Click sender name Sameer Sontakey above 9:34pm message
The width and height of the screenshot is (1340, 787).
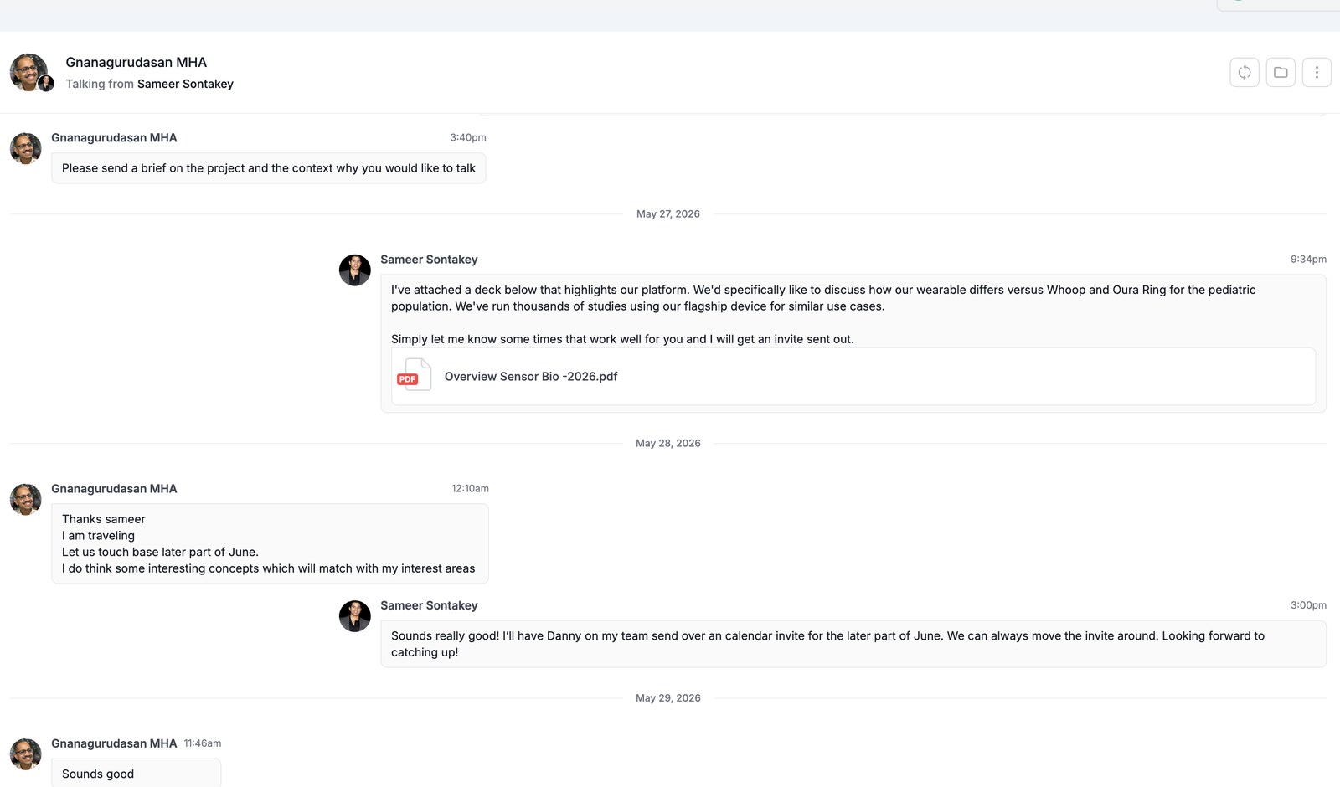429,260
